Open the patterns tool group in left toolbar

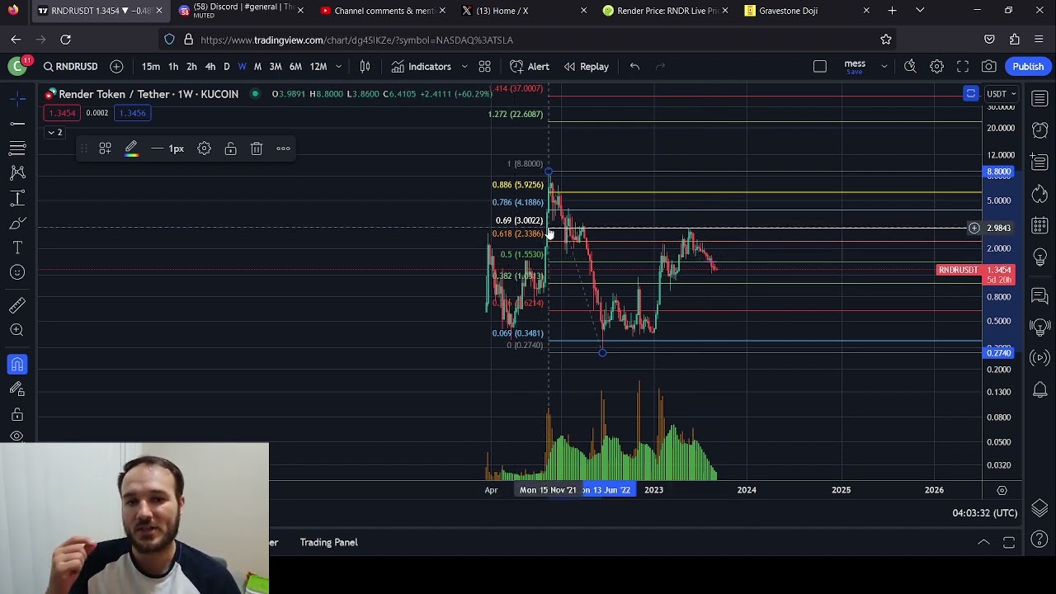(17, 173)
